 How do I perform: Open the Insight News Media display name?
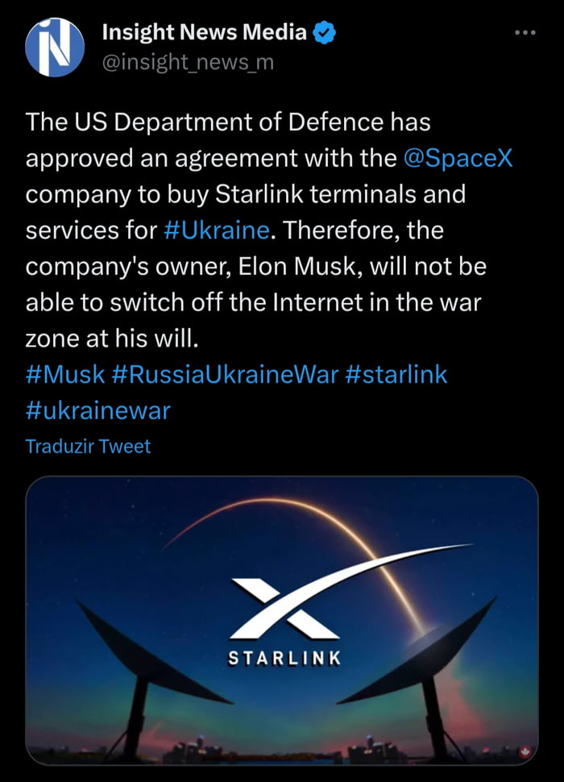pyautogui.click(x=205, y=32)
